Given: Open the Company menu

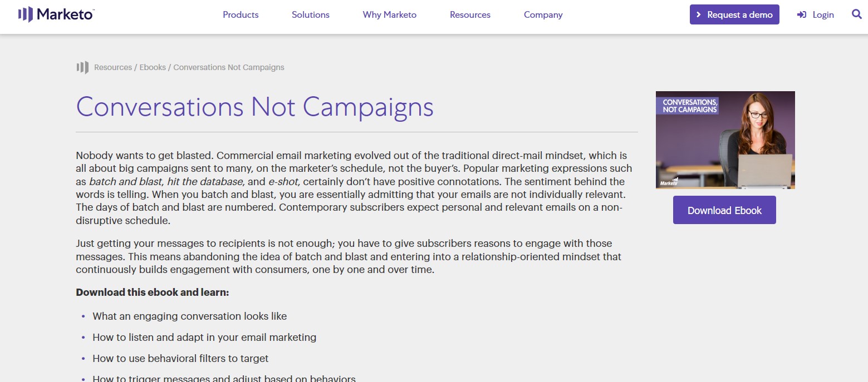Looking at the screenshot, I should click(543, 15).
